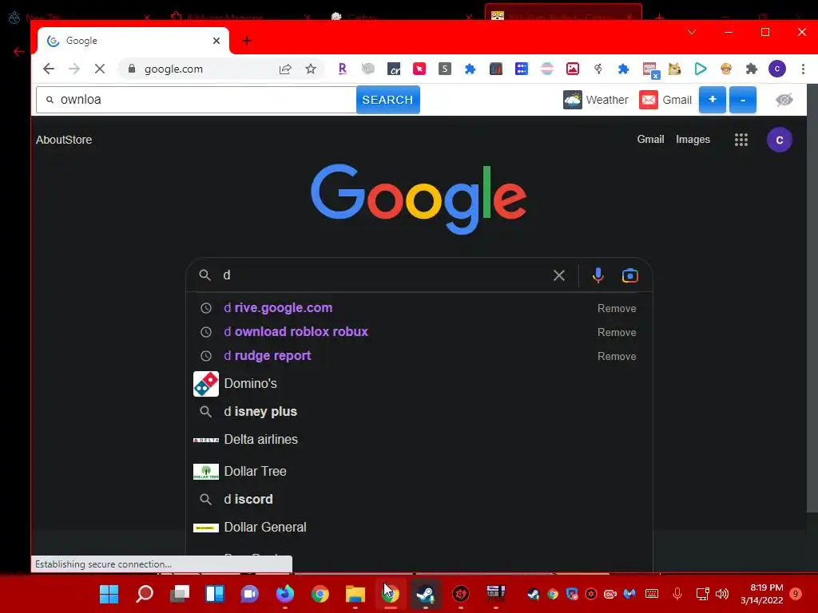This screenshot has width=818, height=613.
Task: Select the 'discord' suggestion
Action: (x=419, y=500)
